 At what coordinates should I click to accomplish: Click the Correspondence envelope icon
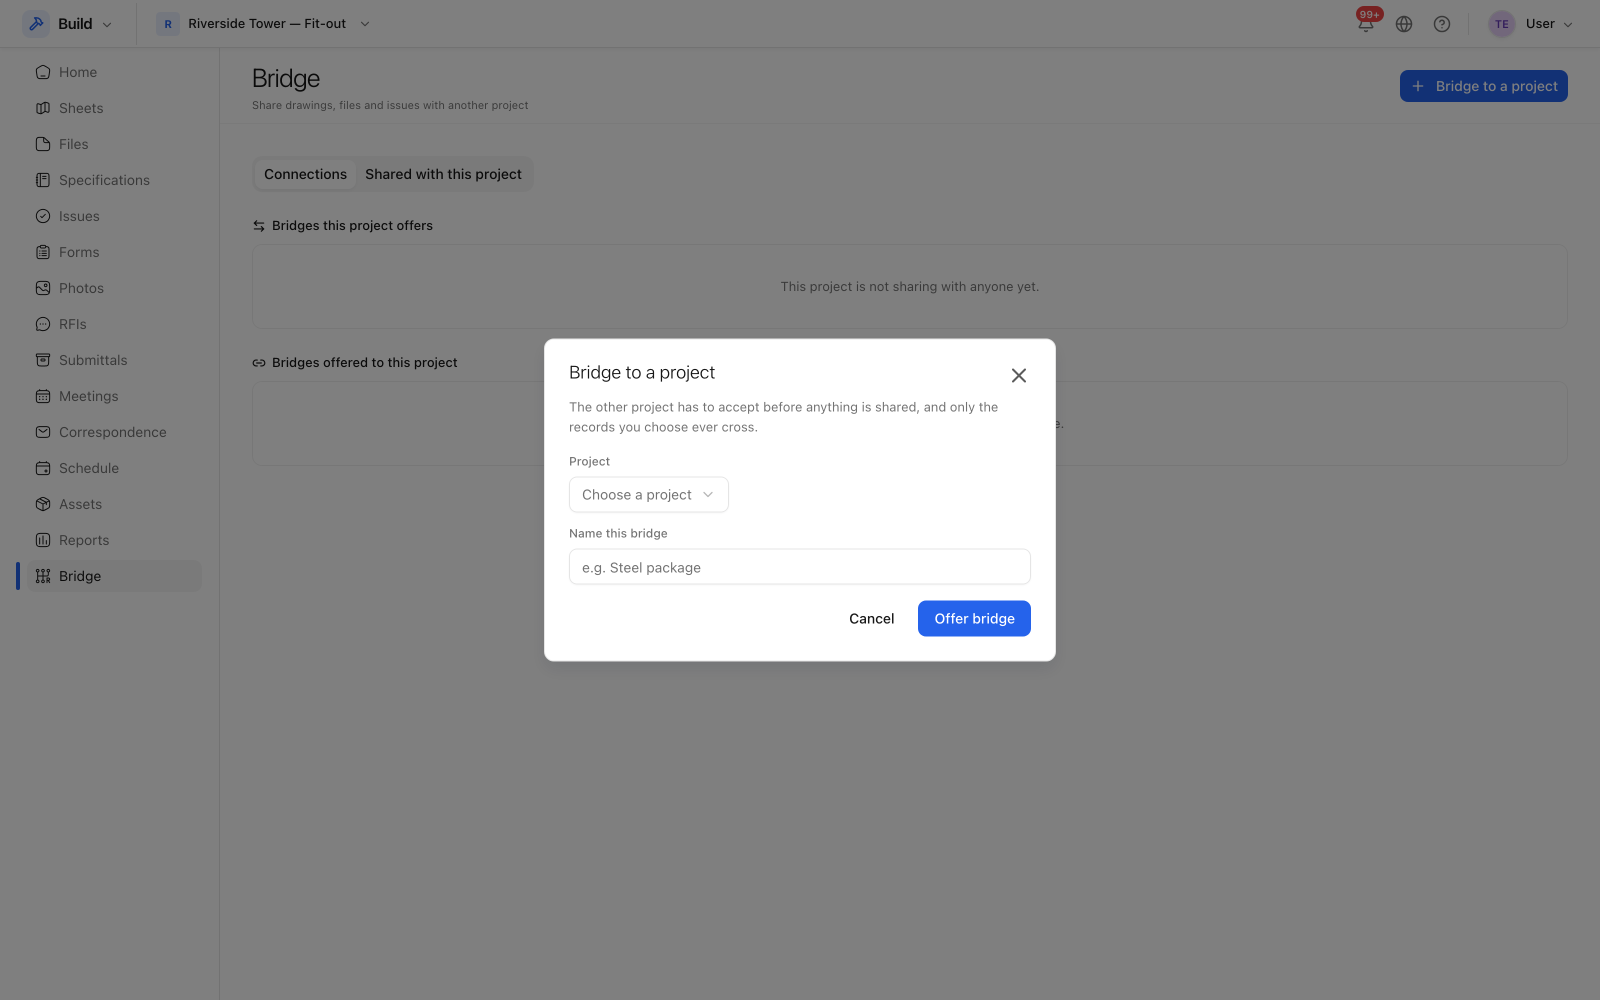coord(43,432)
